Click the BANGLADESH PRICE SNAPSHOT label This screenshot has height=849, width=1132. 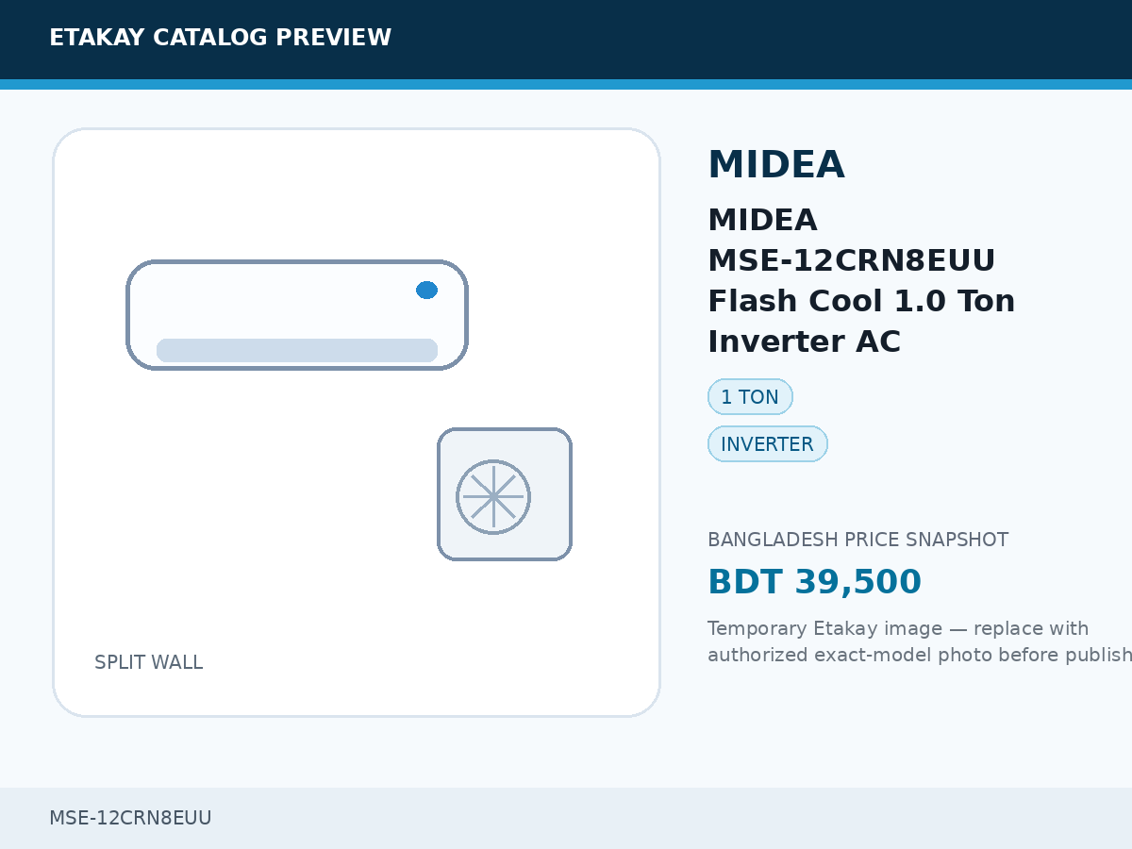coord(857,540)
